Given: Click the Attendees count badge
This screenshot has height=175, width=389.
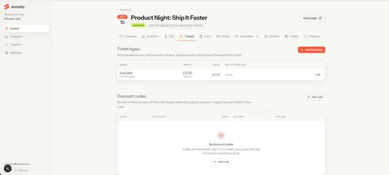Looking at the screenshot, I should point(257,36).
